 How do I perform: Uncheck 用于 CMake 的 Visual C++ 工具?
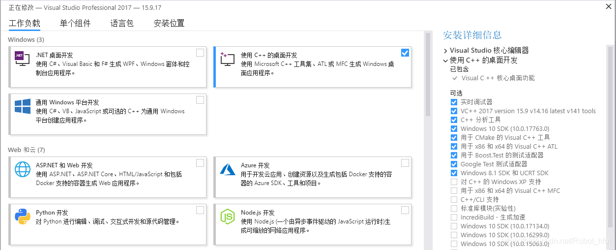click(454, 137)
